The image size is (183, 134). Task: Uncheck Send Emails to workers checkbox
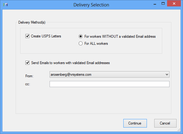[x=28, y=63]
